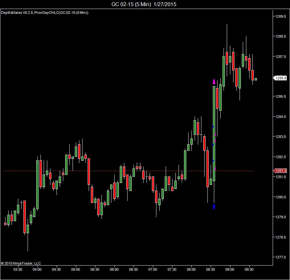Click the 1279.0 price axis label
The width and height of the screenshot is (290, 280).
coord(281,217)
